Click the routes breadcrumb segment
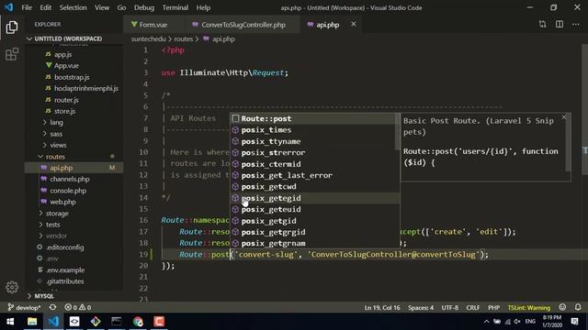Image resolution: width=588 pixels, height=330 pixels. pos(184,38)
